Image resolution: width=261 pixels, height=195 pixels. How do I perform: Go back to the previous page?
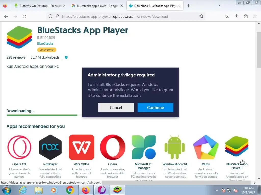6,17
